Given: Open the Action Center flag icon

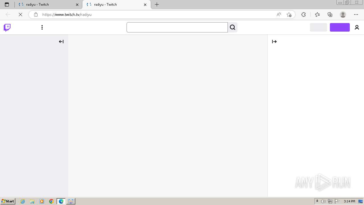Looking at the screenshot, I should [x=337, y=201].
